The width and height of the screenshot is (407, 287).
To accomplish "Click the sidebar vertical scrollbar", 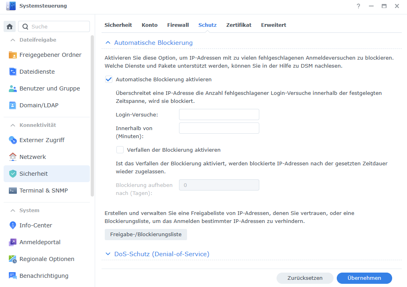I will coord(92,116).
